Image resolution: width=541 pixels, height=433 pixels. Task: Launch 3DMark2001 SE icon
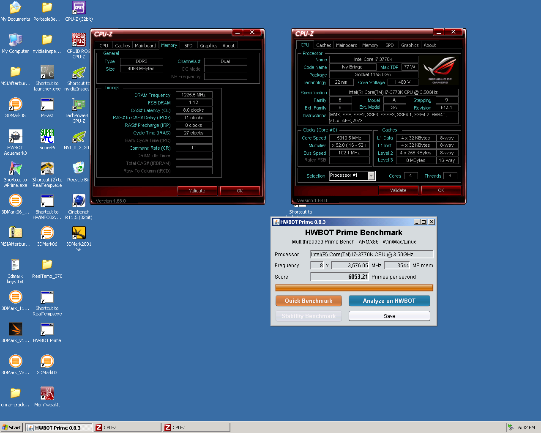click(79, 239)
